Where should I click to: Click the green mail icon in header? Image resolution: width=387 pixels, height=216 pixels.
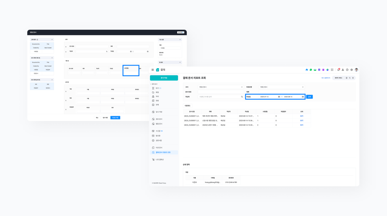pos(315,70)
